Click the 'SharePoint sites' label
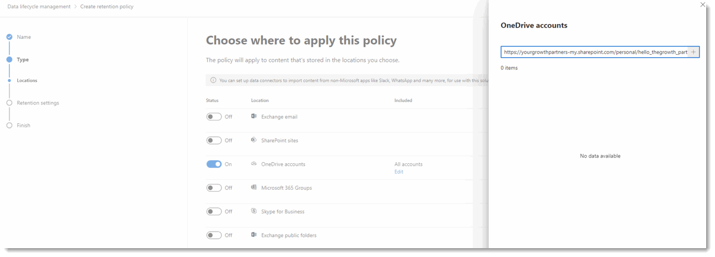The image size is (715, 257). [279, 140]
